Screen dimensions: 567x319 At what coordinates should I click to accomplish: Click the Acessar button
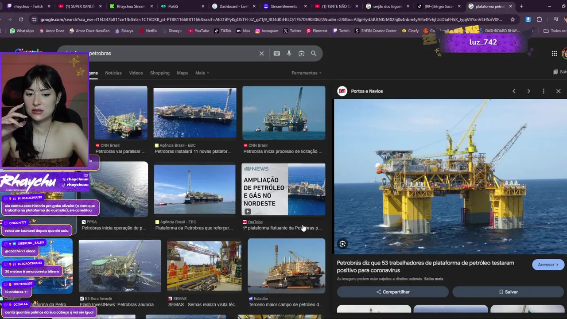(548, 265)
